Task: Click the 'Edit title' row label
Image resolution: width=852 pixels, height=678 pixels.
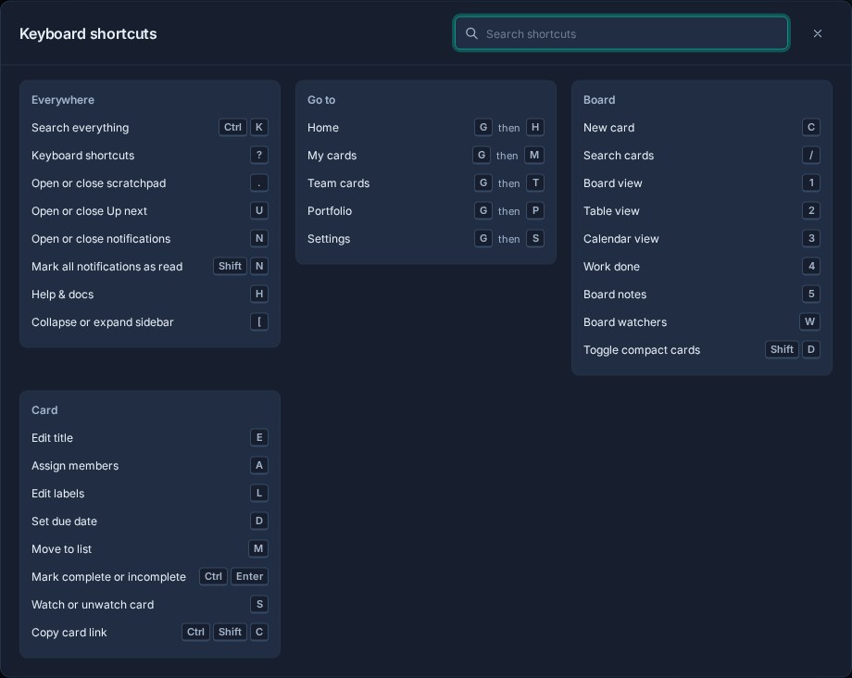Action: [x=52, y=438]
